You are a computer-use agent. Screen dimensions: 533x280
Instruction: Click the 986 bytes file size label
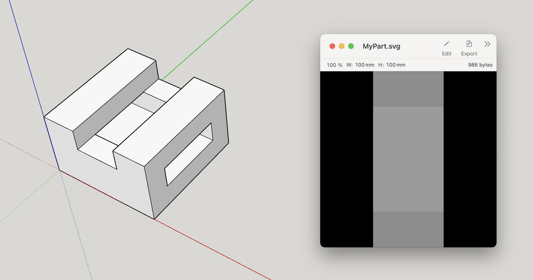[x=480, y=65]
